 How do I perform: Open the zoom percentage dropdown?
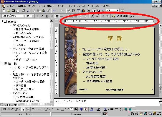[118, 10]
